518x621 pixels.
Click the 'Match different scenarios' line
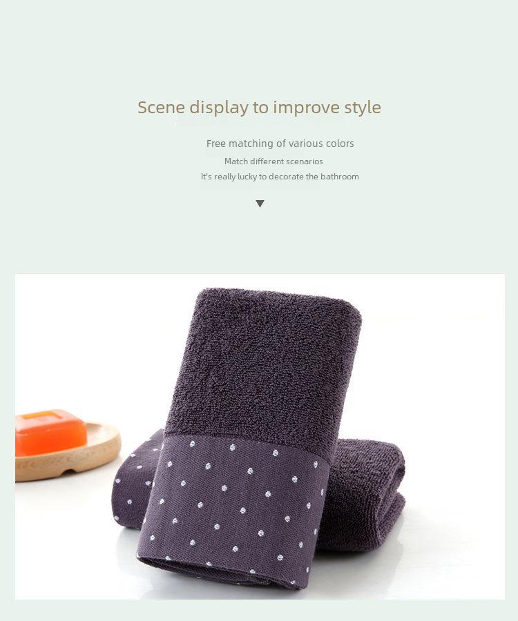pos(274,161)
